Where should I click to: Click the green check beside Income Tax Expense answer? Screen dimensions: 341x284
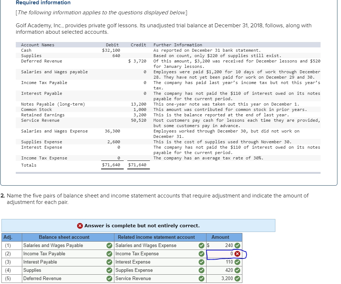[x=202, y=254]
